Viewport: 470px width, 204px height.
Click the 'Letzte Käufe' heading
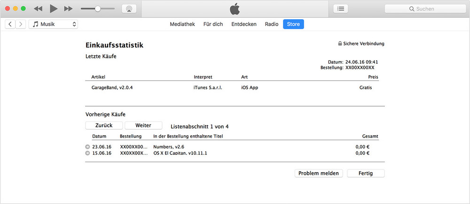pos(101,56)
